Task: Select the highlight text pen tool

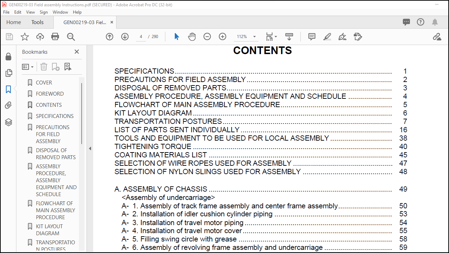Action: (x=327, y=37)
